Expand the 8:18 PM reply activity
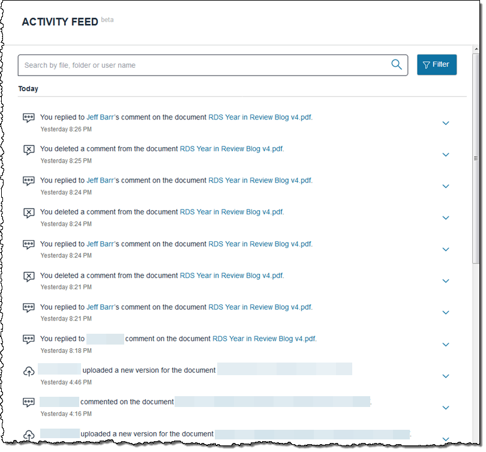 446,345
